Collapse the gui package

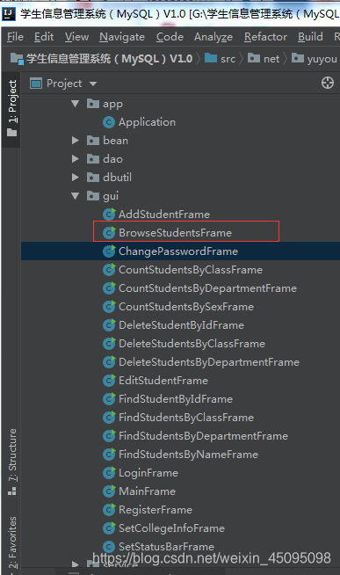click(x=76, y=196)
